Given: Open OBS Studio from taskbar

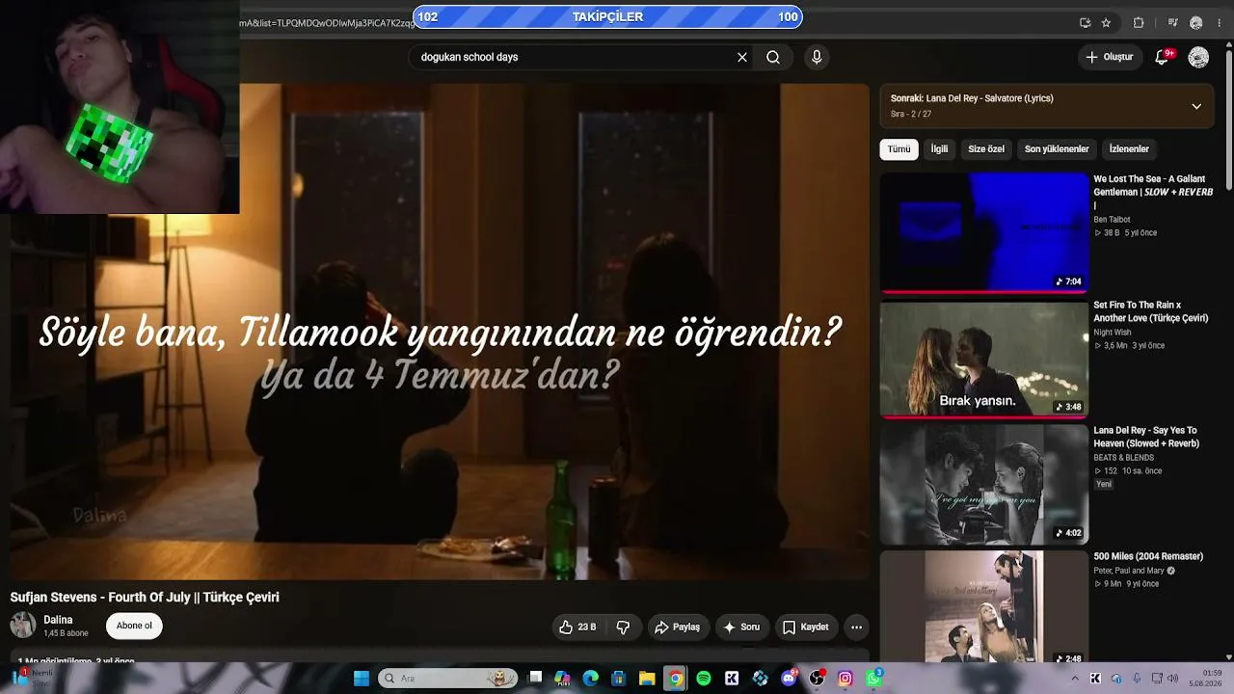Looking at the screenshot, I should point(818,679).
